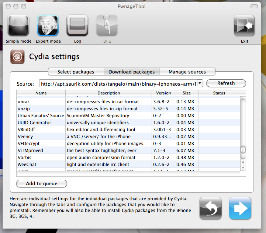Click the Exit icon
266x233 pixels.
click(x=244, y=25)
